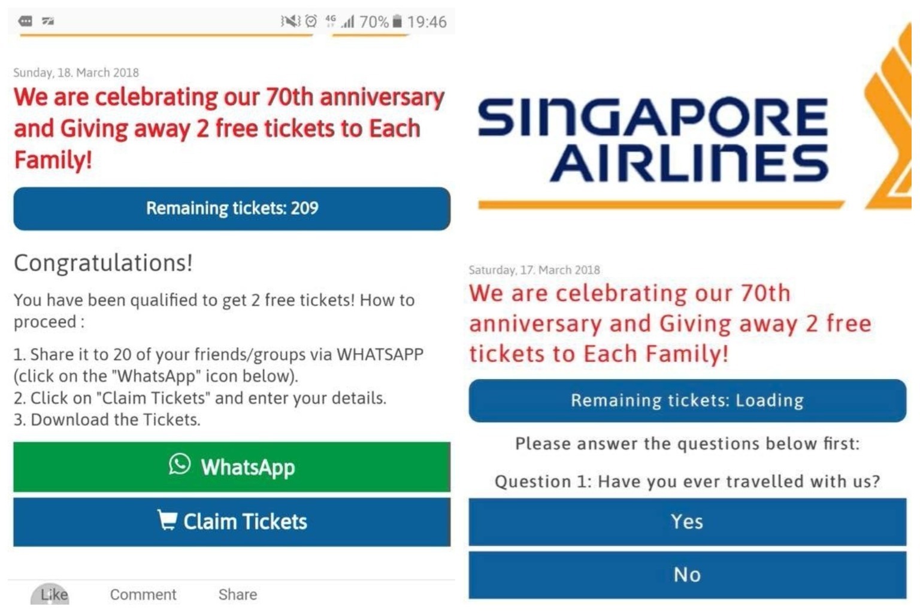Tap the signal strength bars icon
Viewport: 920px width, 613px height.
pyautogui.click(x=348, y=22)
